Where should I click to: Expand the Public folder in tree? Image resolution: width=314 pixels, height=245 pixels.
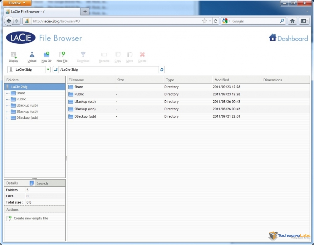click(x=7, y=99)
